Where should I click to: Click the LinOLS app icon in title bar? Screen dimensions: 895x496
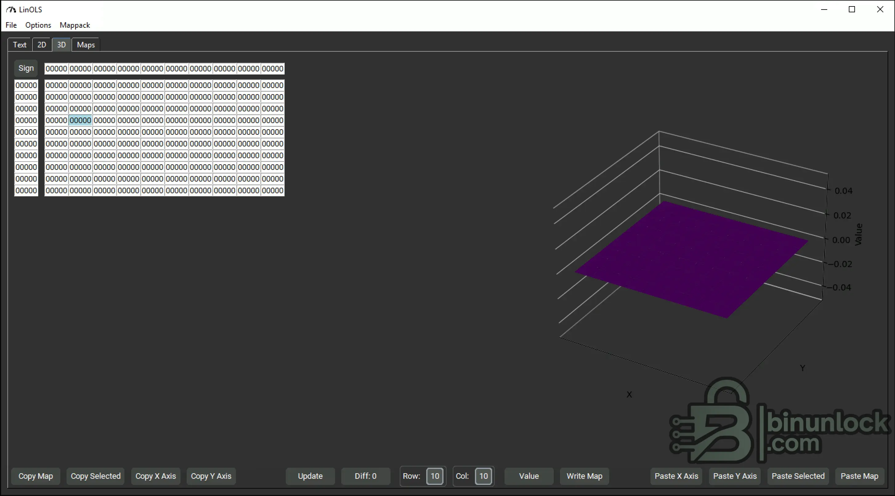(x=11, y=9)
